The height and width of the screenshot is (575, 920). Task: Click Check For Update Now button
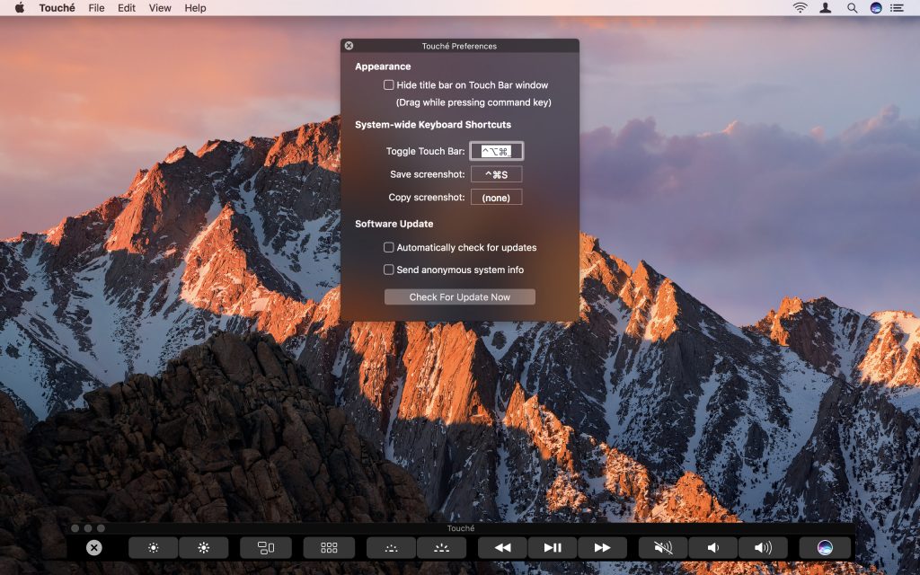460,296
